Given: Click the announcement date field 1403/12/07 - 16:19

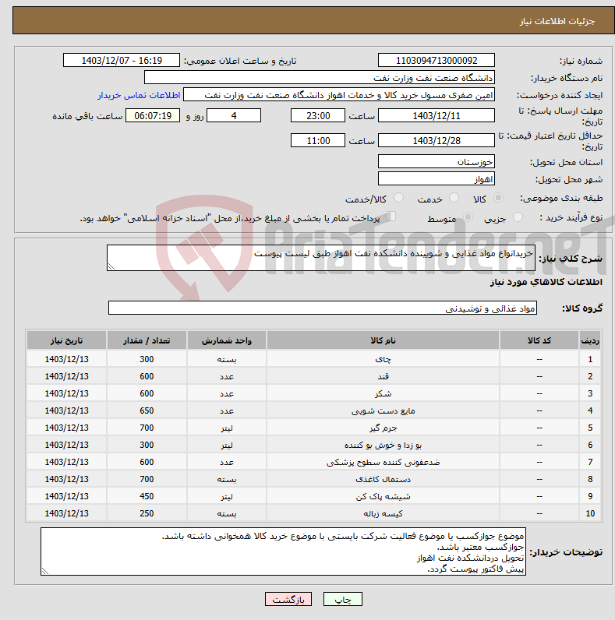Looking at the screenshot, I should (x=122, y=61).
